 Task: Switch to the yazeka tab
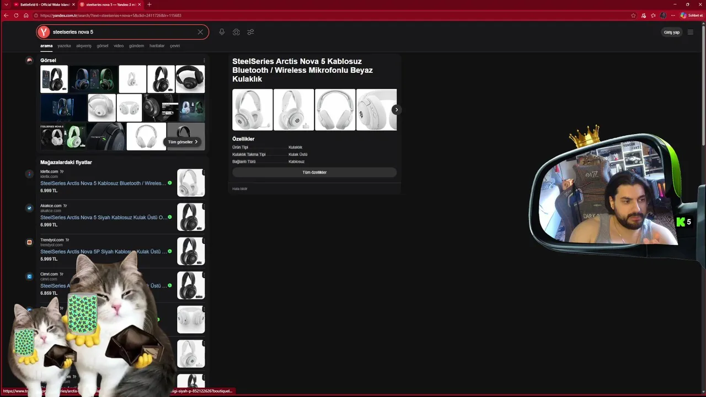coord(64,46)
